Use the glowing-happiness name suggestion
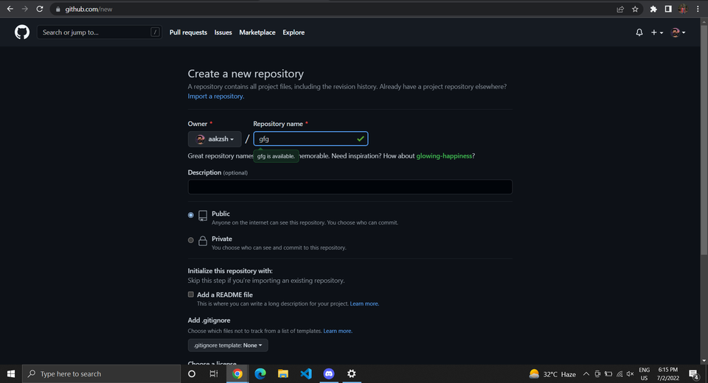708x383 pixels. coord(444,155)
